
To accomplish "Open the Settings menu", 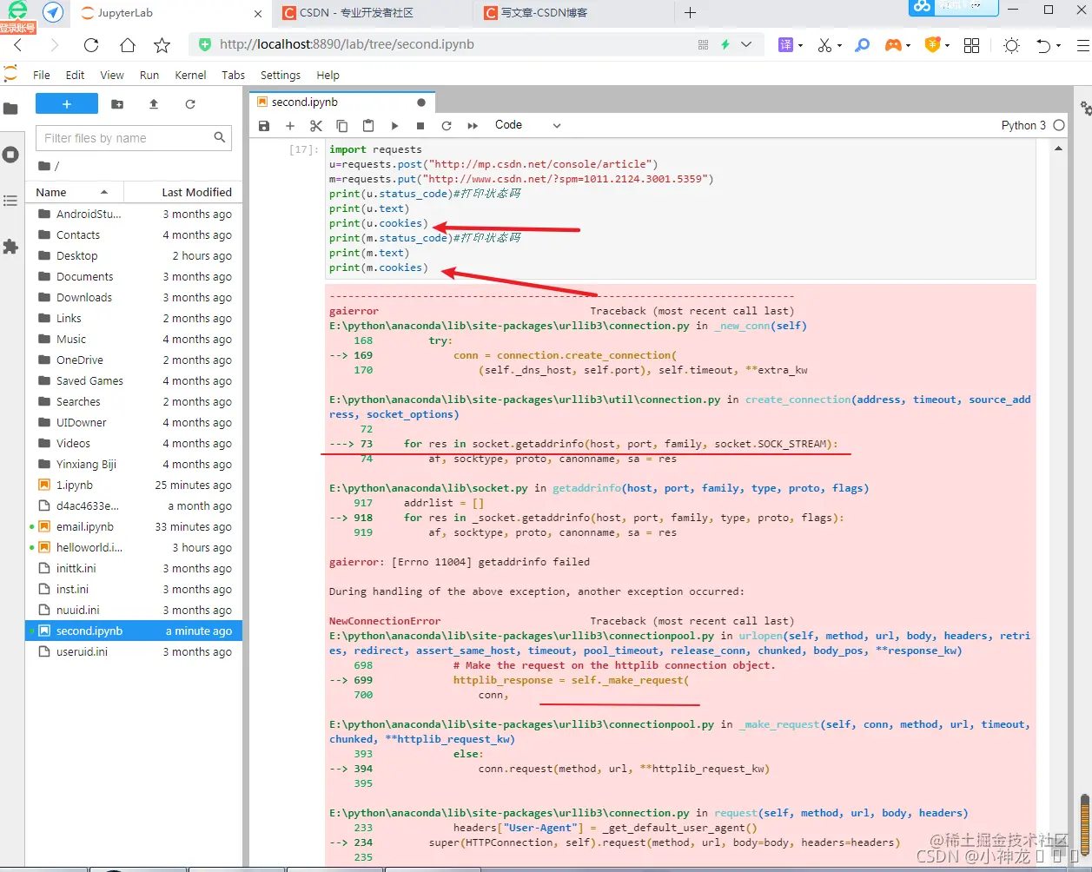I will 281,76.
